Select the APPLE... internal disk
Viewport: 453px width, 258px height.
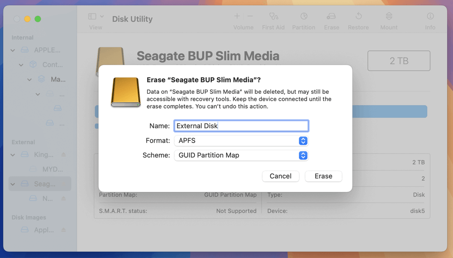(x=40, y=50)
